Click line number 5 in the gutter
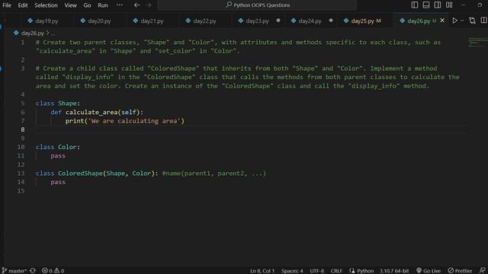The width and height of the screenshot is (488, 274). point(22,104)
